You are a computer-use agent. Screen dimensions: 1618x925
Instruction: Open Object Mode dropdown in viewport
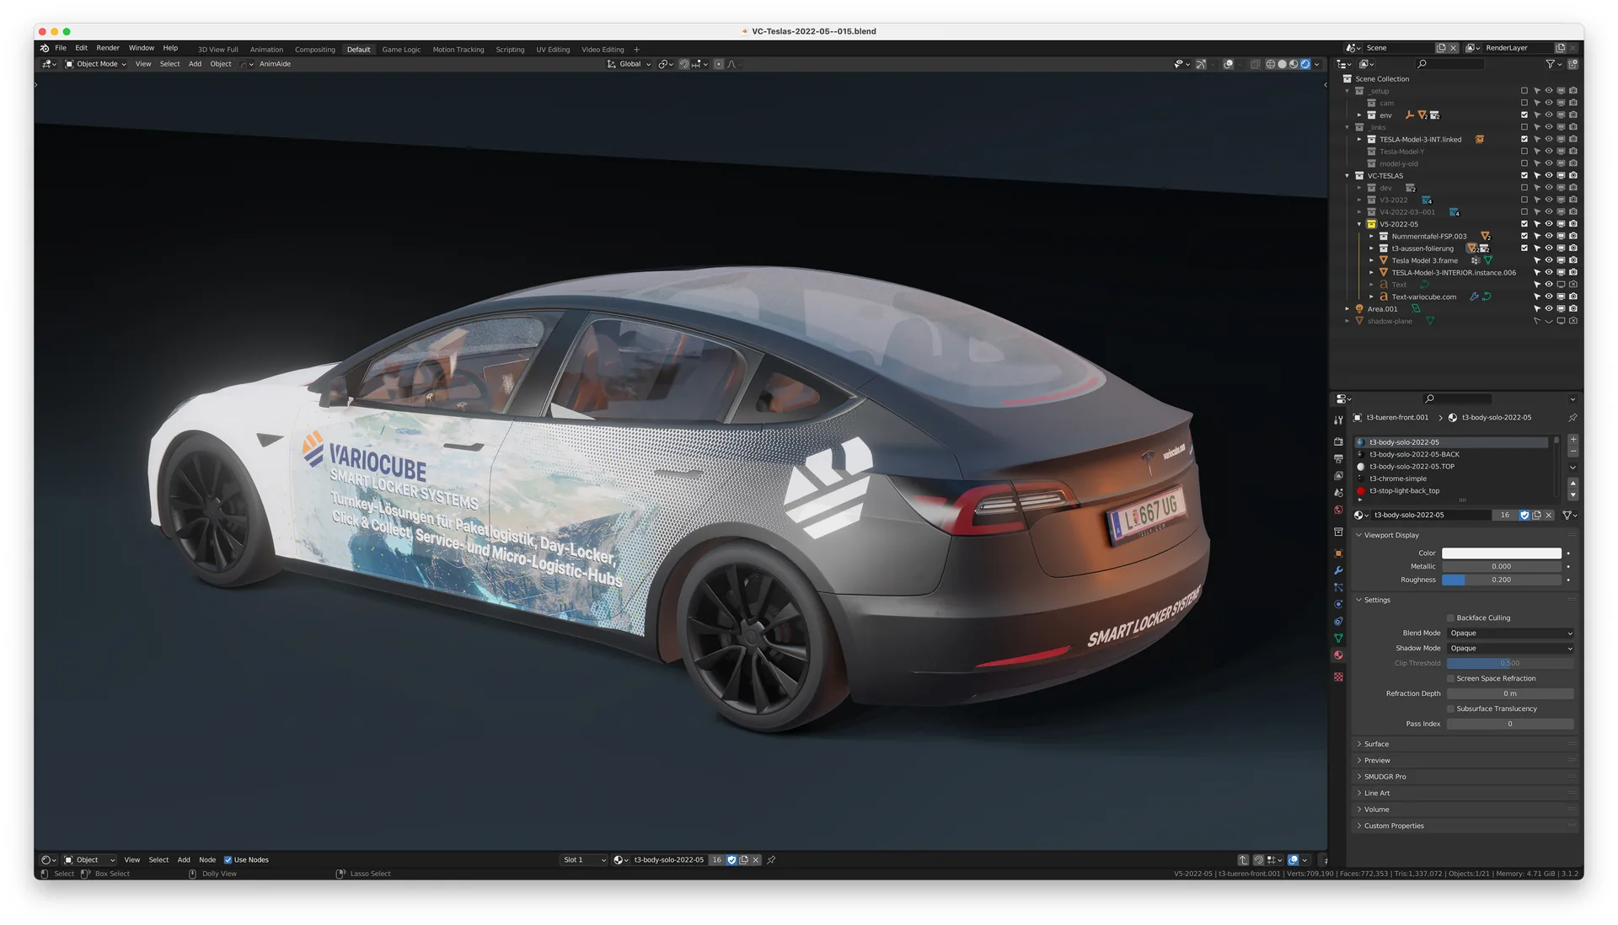pyautogui.click(x=96, y=64)
